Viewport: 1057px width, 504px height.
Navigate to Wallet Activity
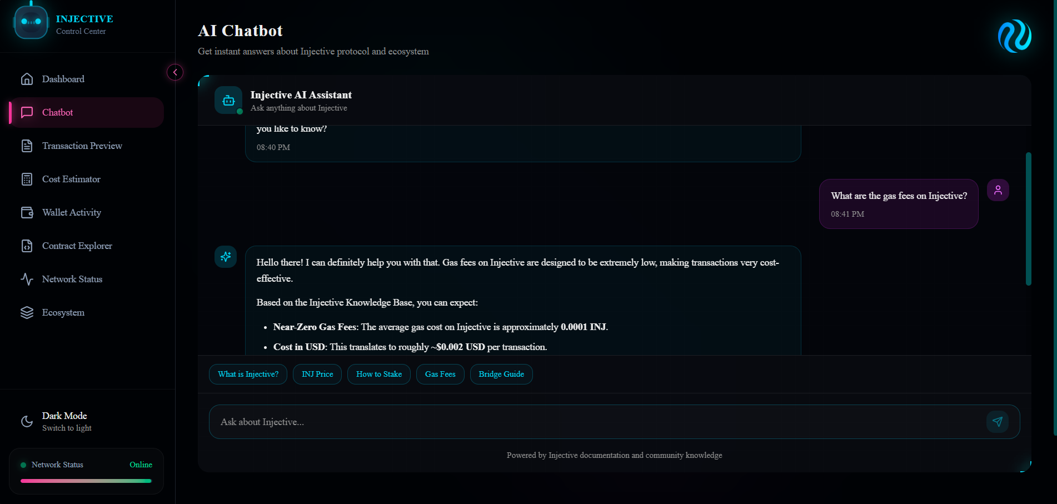[87, 212]
